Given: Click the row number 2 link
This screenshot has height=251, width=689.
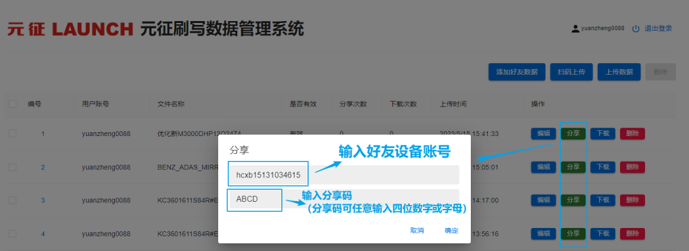Looking at the screenshot, I should click(x=43, y=167).
